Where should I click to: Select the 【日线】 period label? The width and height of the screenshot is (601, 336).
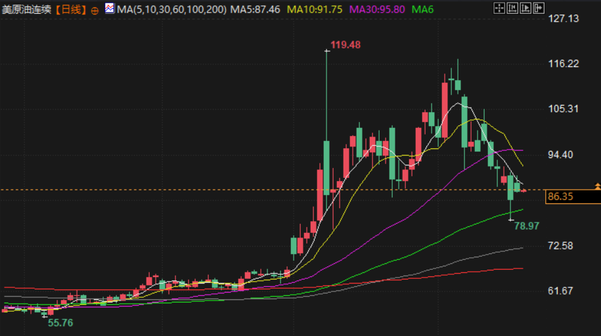72,10
